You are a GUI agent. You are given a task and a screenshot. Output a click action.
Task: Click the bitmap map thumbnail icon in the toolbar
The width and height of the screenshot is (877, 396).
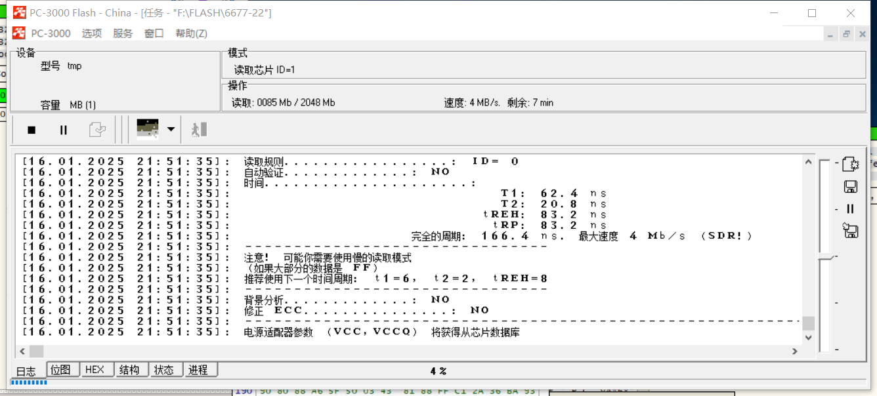147,129
